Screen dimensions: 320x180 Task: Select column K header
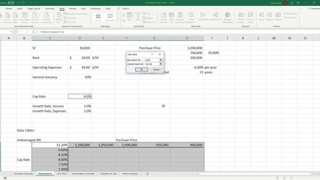pyautogui.click(x=242, y=38)
